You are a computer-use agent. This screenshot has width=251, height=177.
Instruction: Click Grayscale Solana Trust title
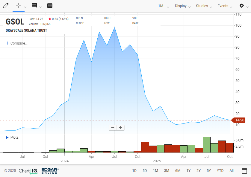coord(26,30)
